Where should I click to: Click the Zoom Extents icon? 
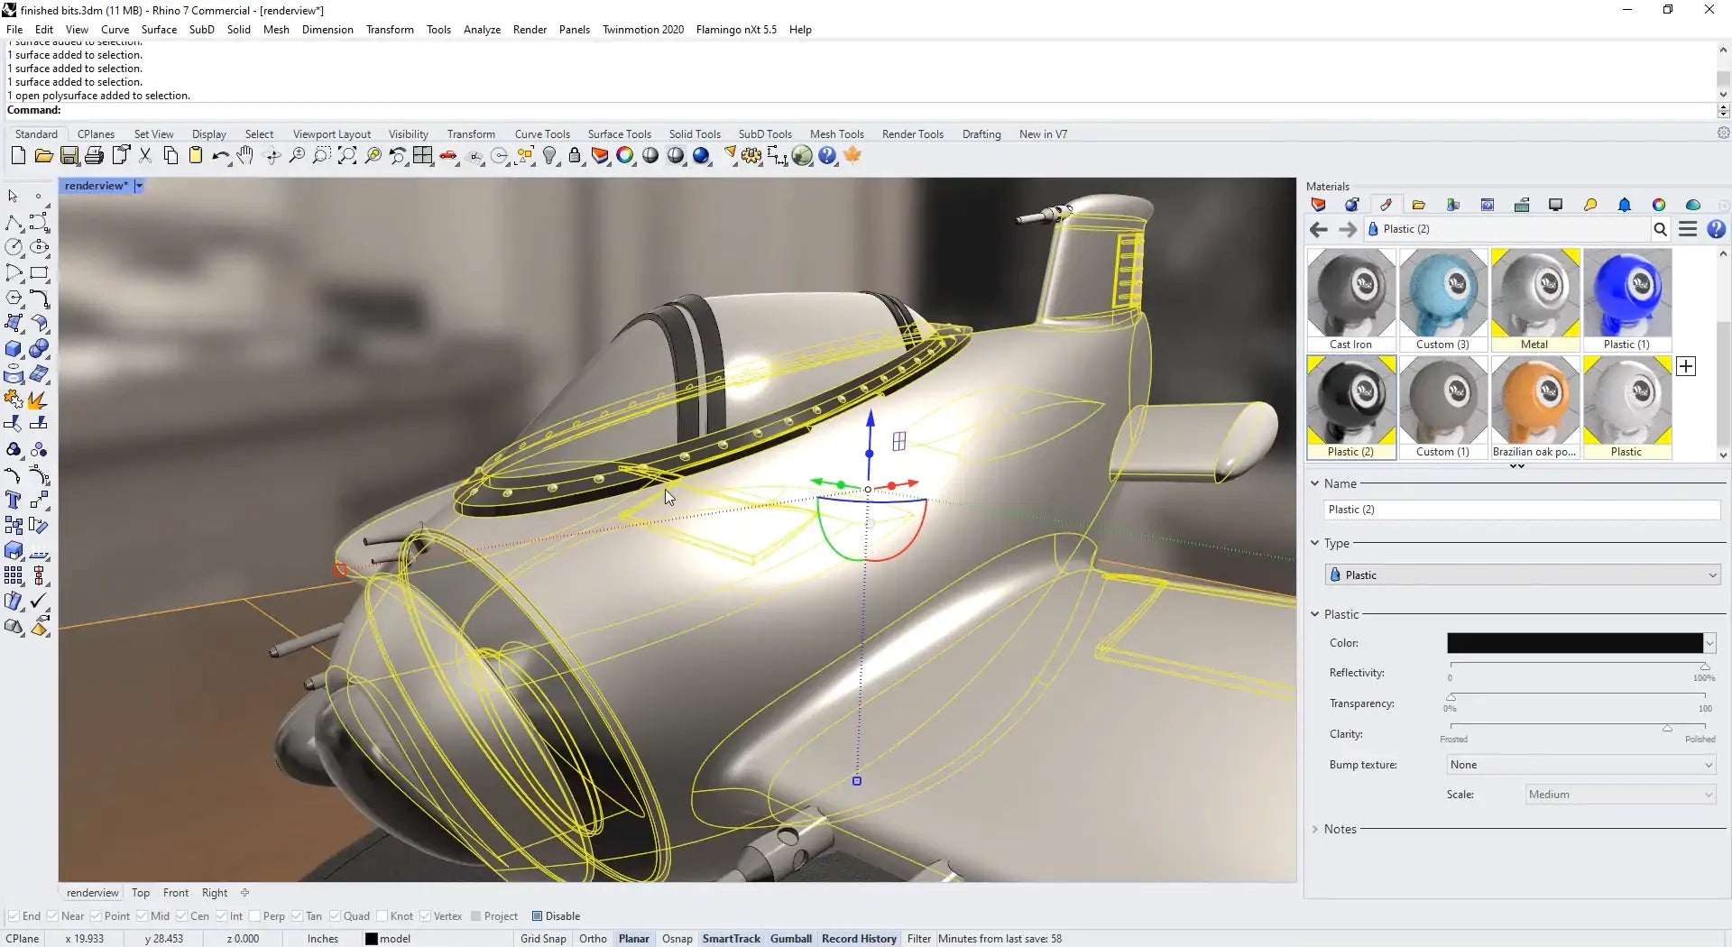pyautogui.click(x=347, y=156)
